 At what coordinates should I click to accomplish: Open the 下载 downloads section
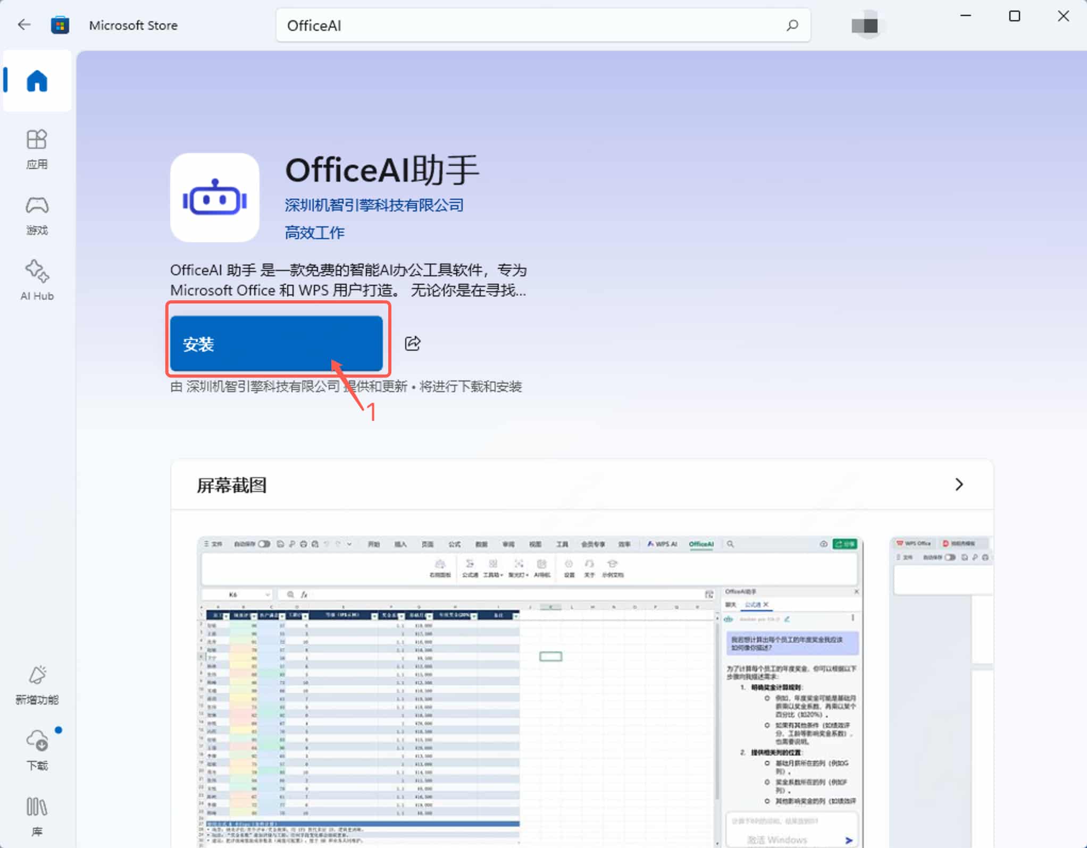36,750
